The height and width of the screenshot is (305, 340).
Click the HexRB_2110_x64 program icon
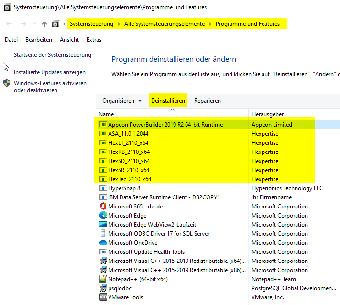tap(103, 152)
